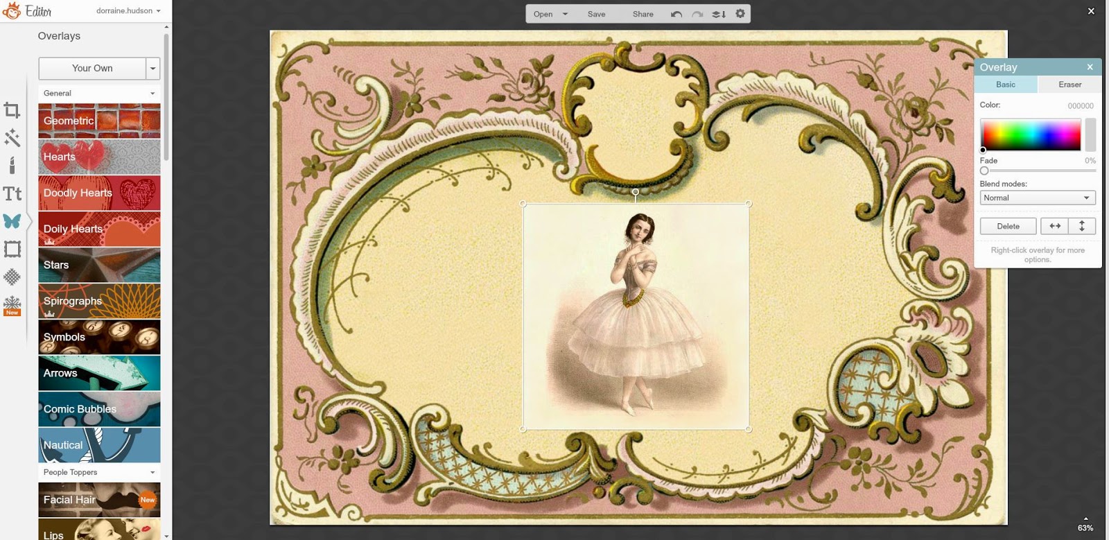Click the Save button
1109x540 pixels.
tap(597, 14)
